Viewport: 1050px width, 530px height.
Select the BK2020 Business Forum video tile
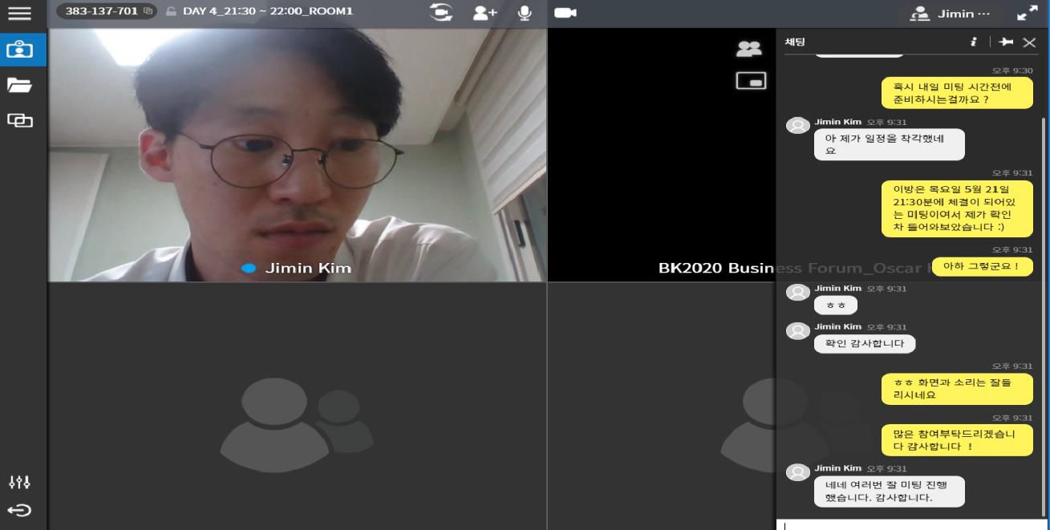662,155
